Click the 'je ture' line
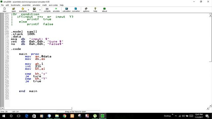Image resolution: width=212 pixels, height=119 pixels. point(33,76)
